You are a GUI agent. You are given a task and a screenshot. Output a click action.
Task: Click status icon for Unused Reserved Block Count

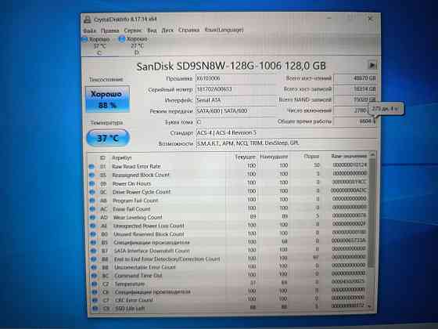point(93,234)
